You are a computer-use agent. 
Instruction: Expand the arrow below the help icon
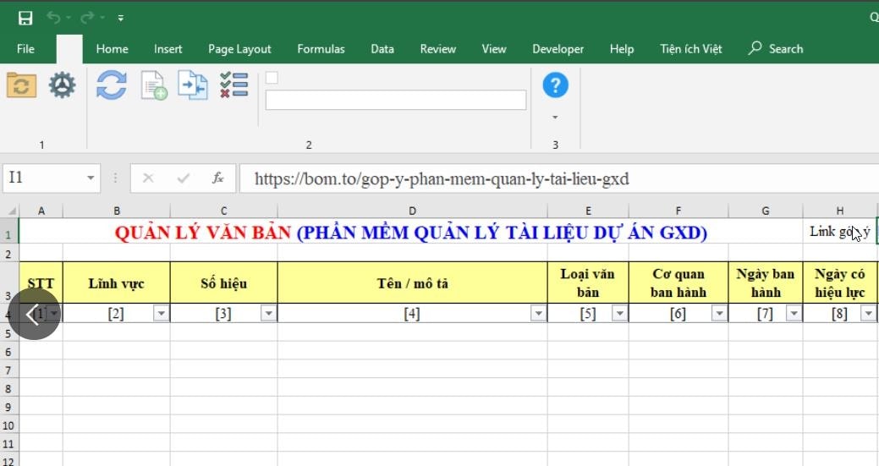click(x=555, y=118)
